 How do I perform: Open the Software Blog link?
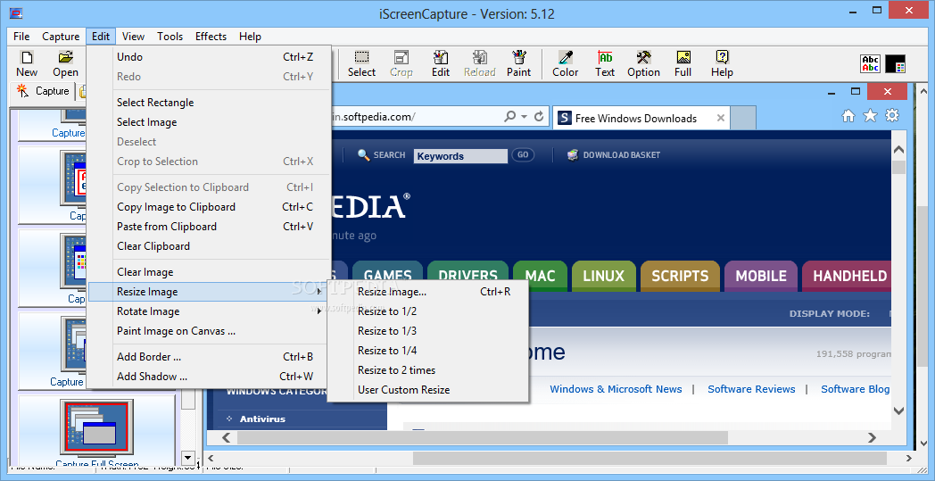(855, 389)
